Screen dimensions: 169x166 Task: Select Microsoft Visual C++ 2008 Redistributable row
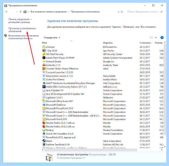(x=103, y=116)
